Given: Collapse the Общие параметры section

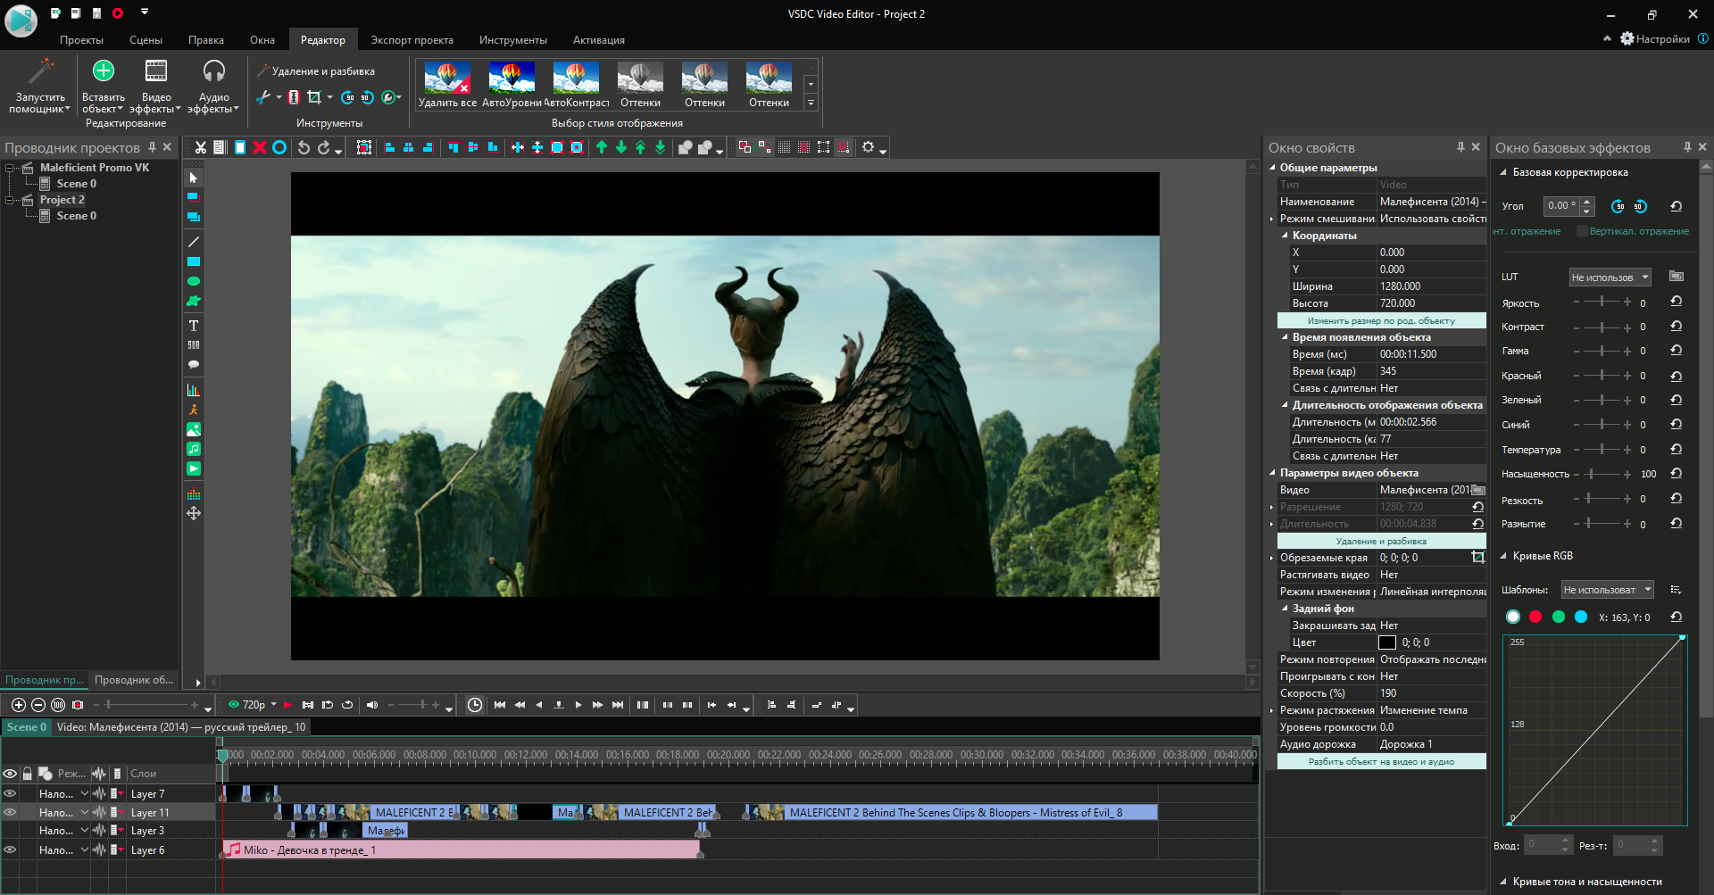Looking at the screenshot, I should point(1272,168).
